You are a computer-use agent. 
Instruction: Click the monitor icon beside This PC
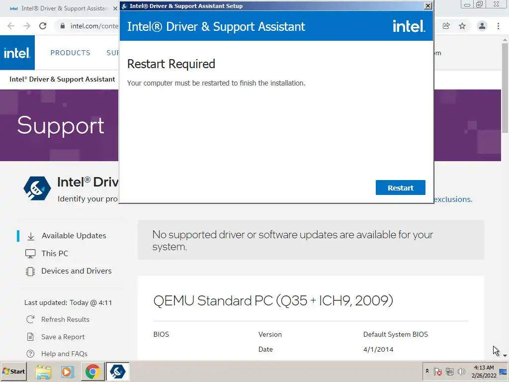[30, 254]
